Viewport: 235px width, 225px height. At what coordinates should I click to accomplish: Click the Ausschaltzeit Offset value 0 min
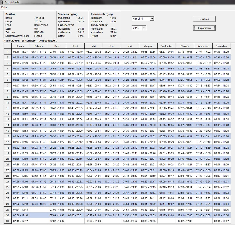point(113,36)
